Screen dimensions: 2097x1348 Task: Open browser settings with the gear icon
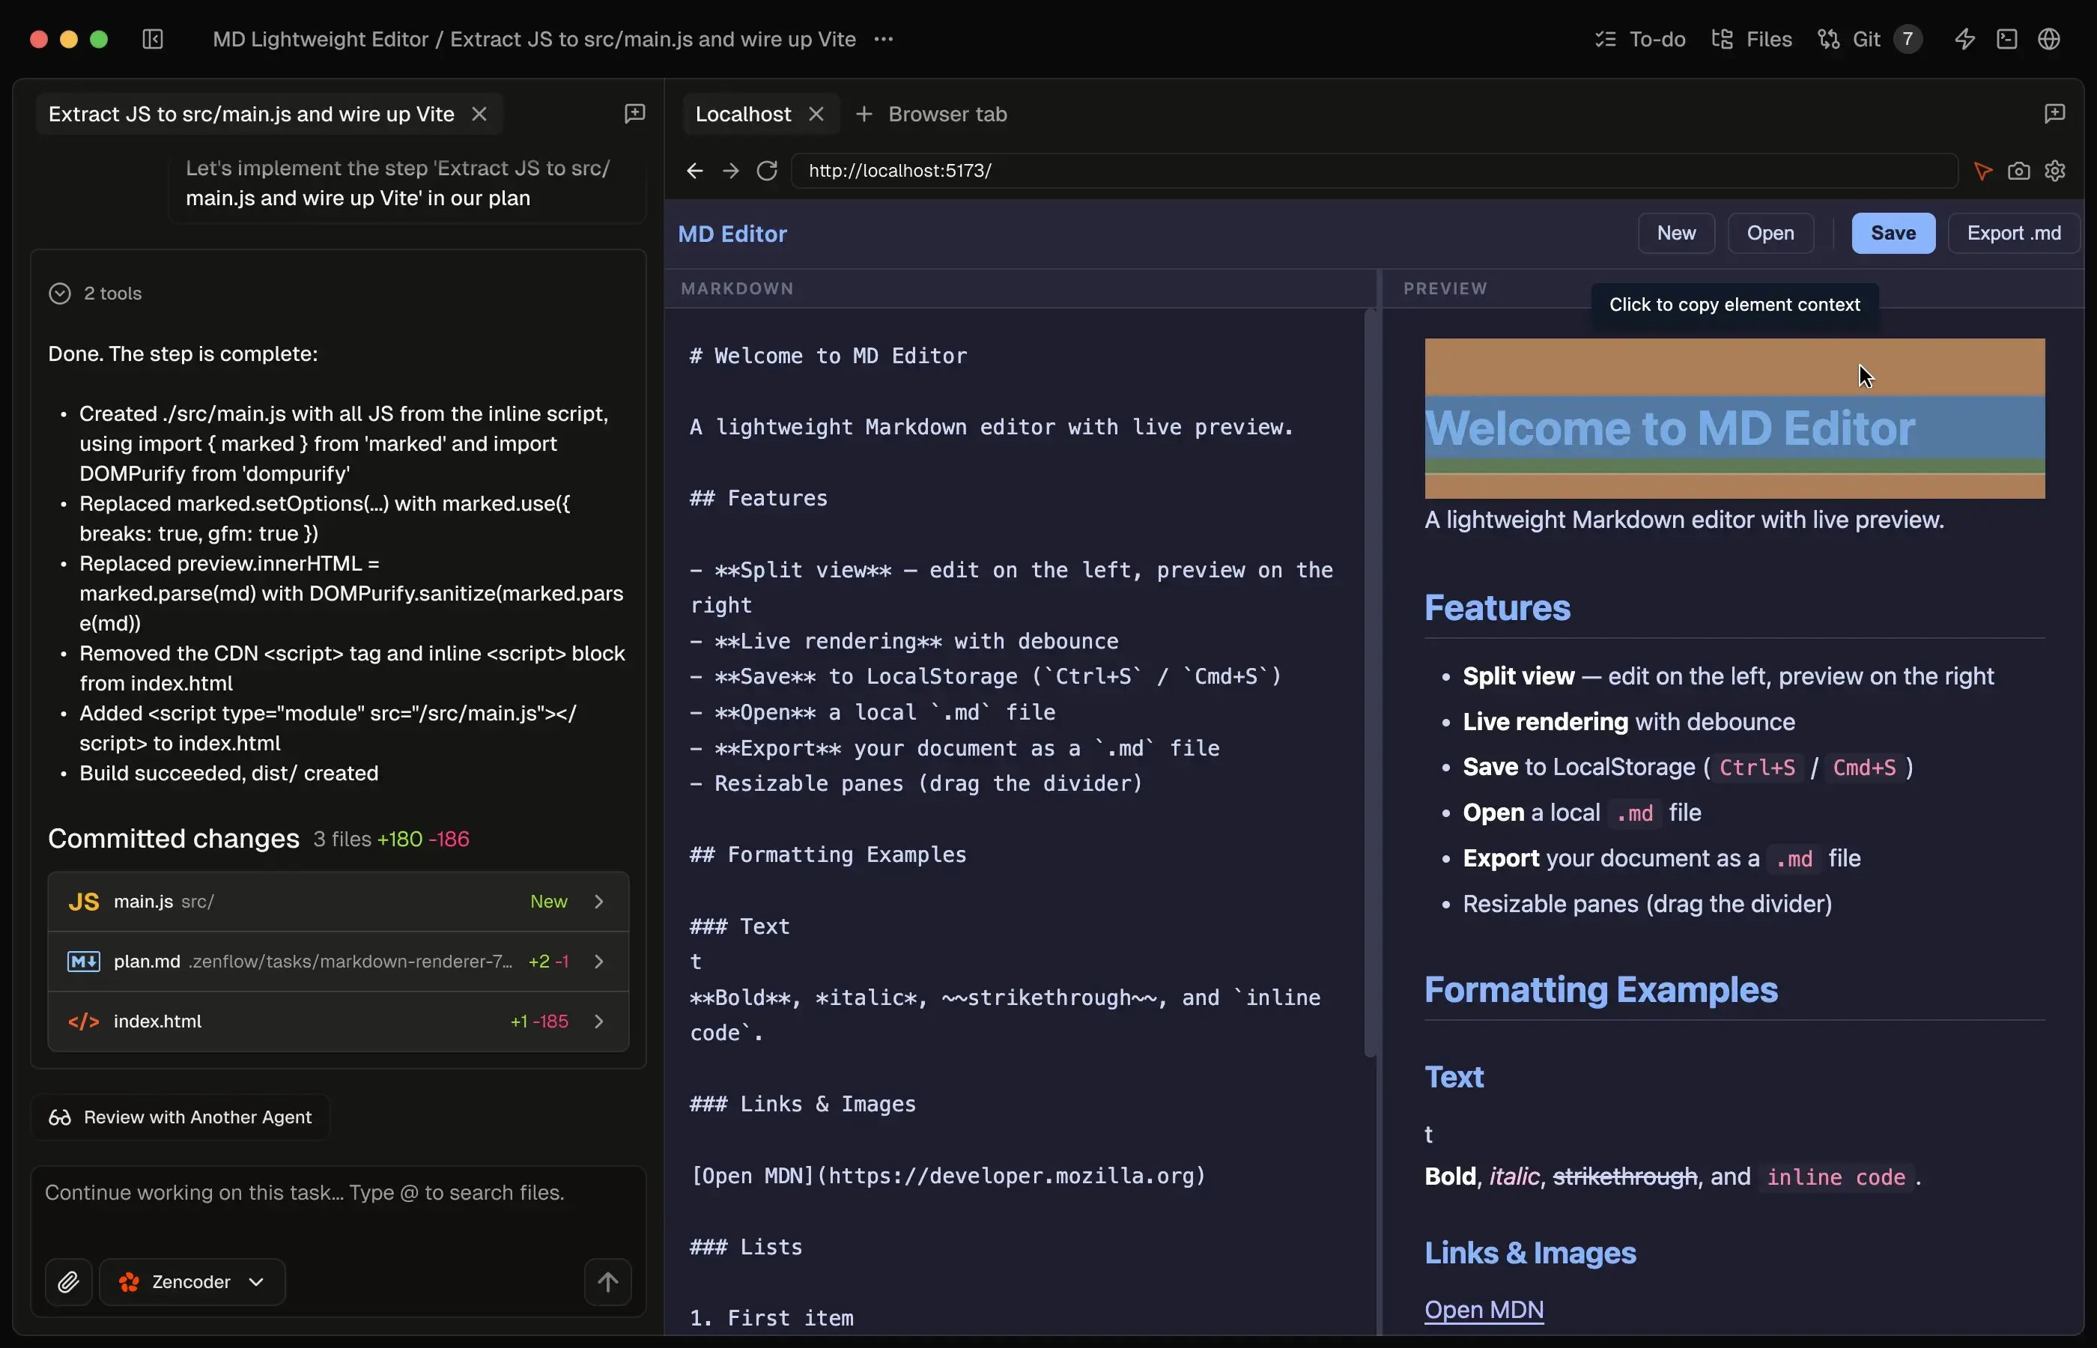2055,171
